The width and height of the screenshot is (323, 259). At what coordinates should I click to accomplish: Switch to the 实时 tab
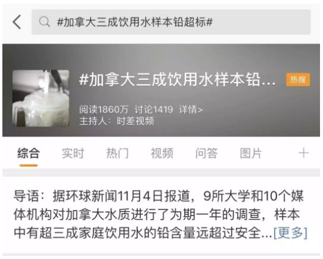(73, 153)
